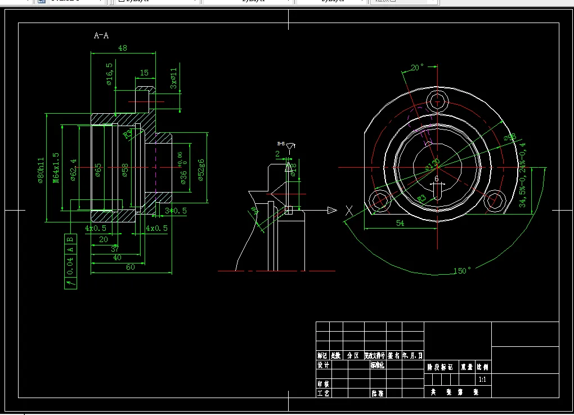The width and height of the screenshot is (574, 415).
Task: Select the "阶段标记" title block label
Action: (x=440, y=367)
